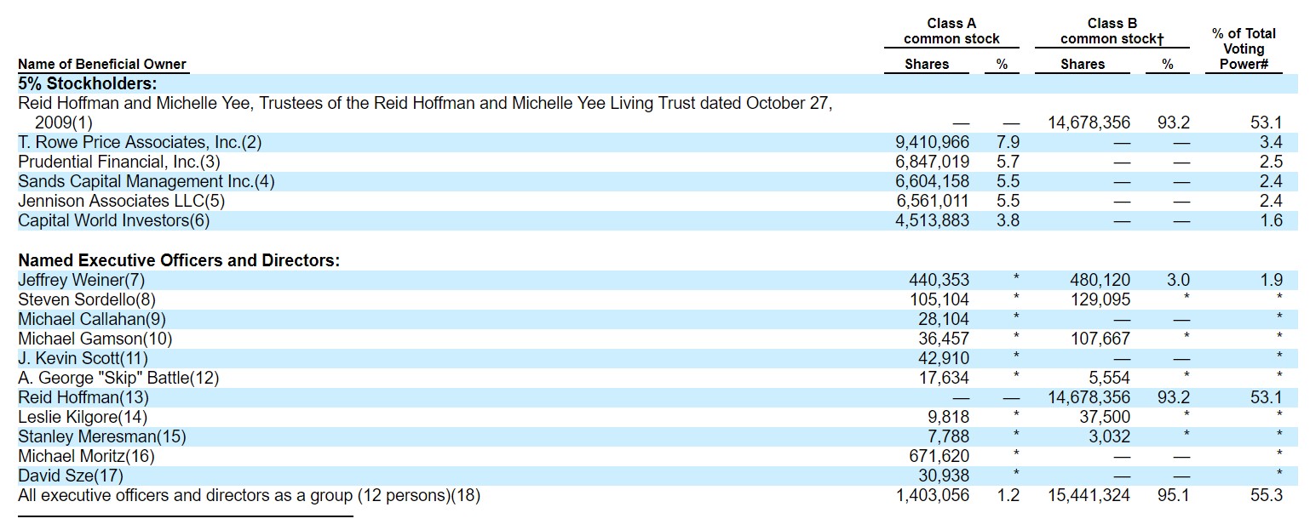Screen dimensions: 1310x530
Task: Click the '107,667' Class B shares value
Action: (x=1100, y=339)
